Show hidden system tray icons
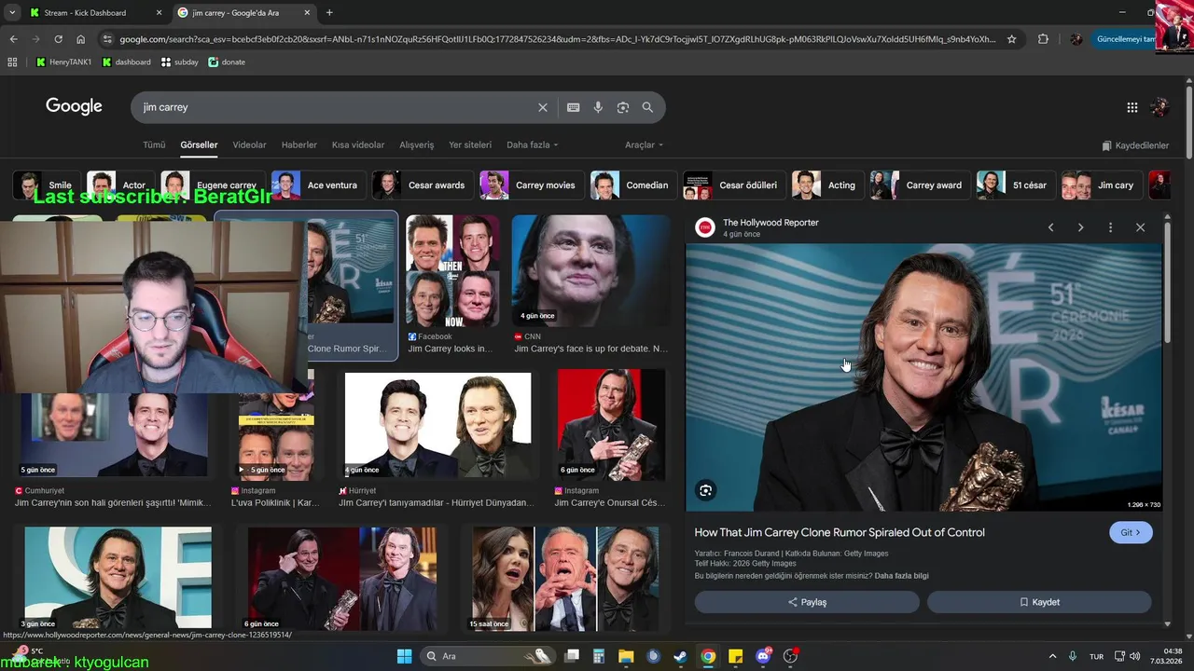The image size is (1194, 671). pyautogui.click(x=1052, y=656)
